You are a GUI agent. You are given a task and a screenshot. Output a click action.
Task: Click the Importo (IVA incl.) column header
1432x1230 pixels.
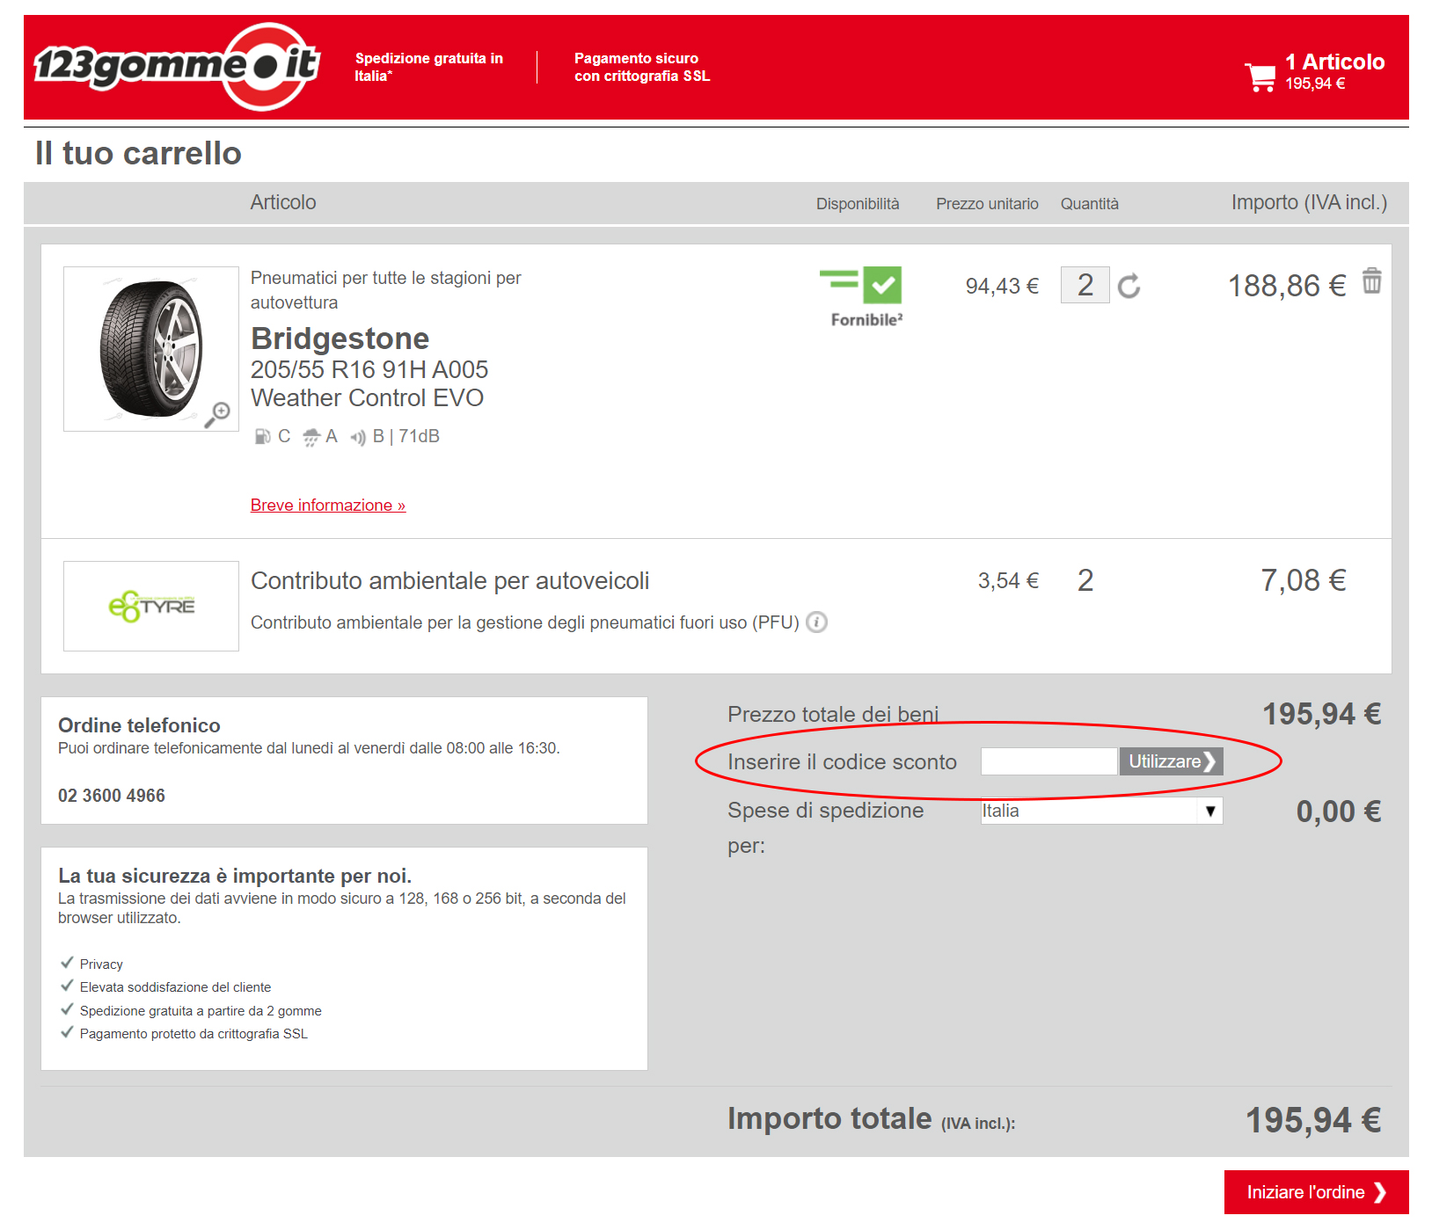(x=1309, y=203)
